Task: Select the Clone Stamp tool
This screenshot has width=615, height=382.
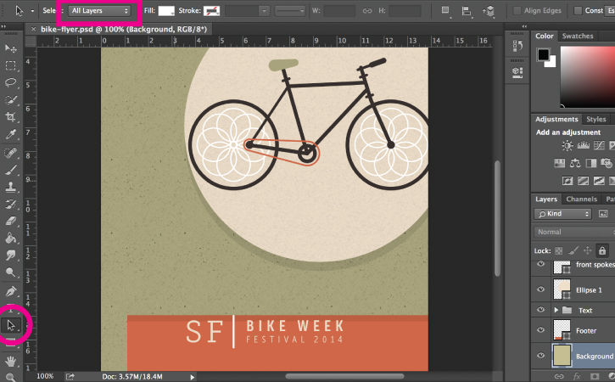Action: coord(10,186)
